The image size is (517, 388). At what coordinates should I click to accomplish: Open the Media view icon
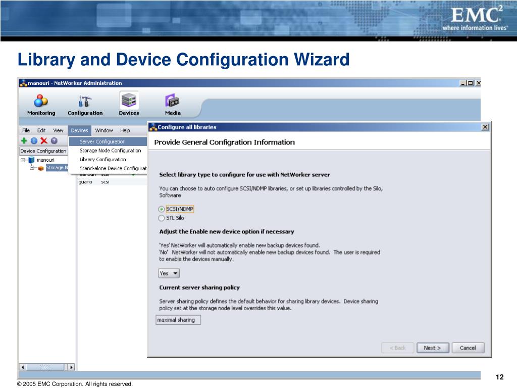tap(172, 101)
